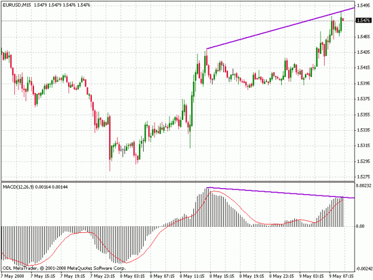373x280 pixels.
Task: Click the 0.00 MACD zero level label
Action: pyautogui.click(x=360, y=226)
